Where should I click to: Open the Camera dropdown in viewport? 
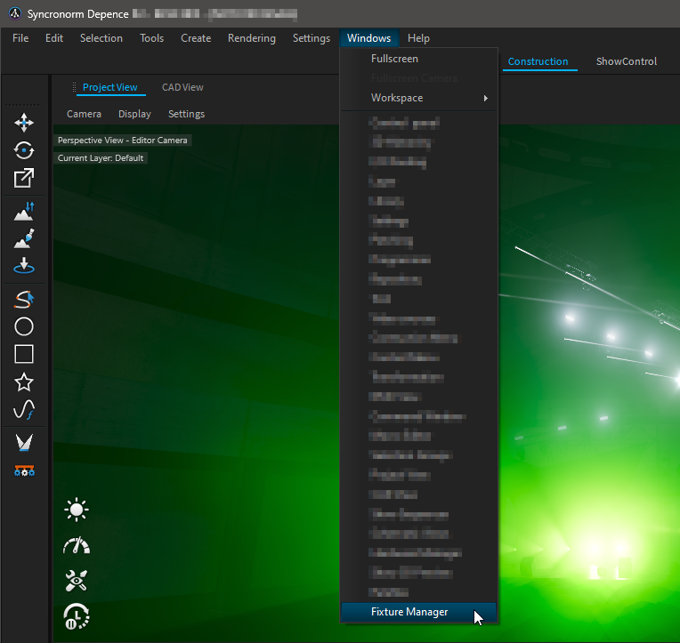pyautogui.click(x=84, y=114)
